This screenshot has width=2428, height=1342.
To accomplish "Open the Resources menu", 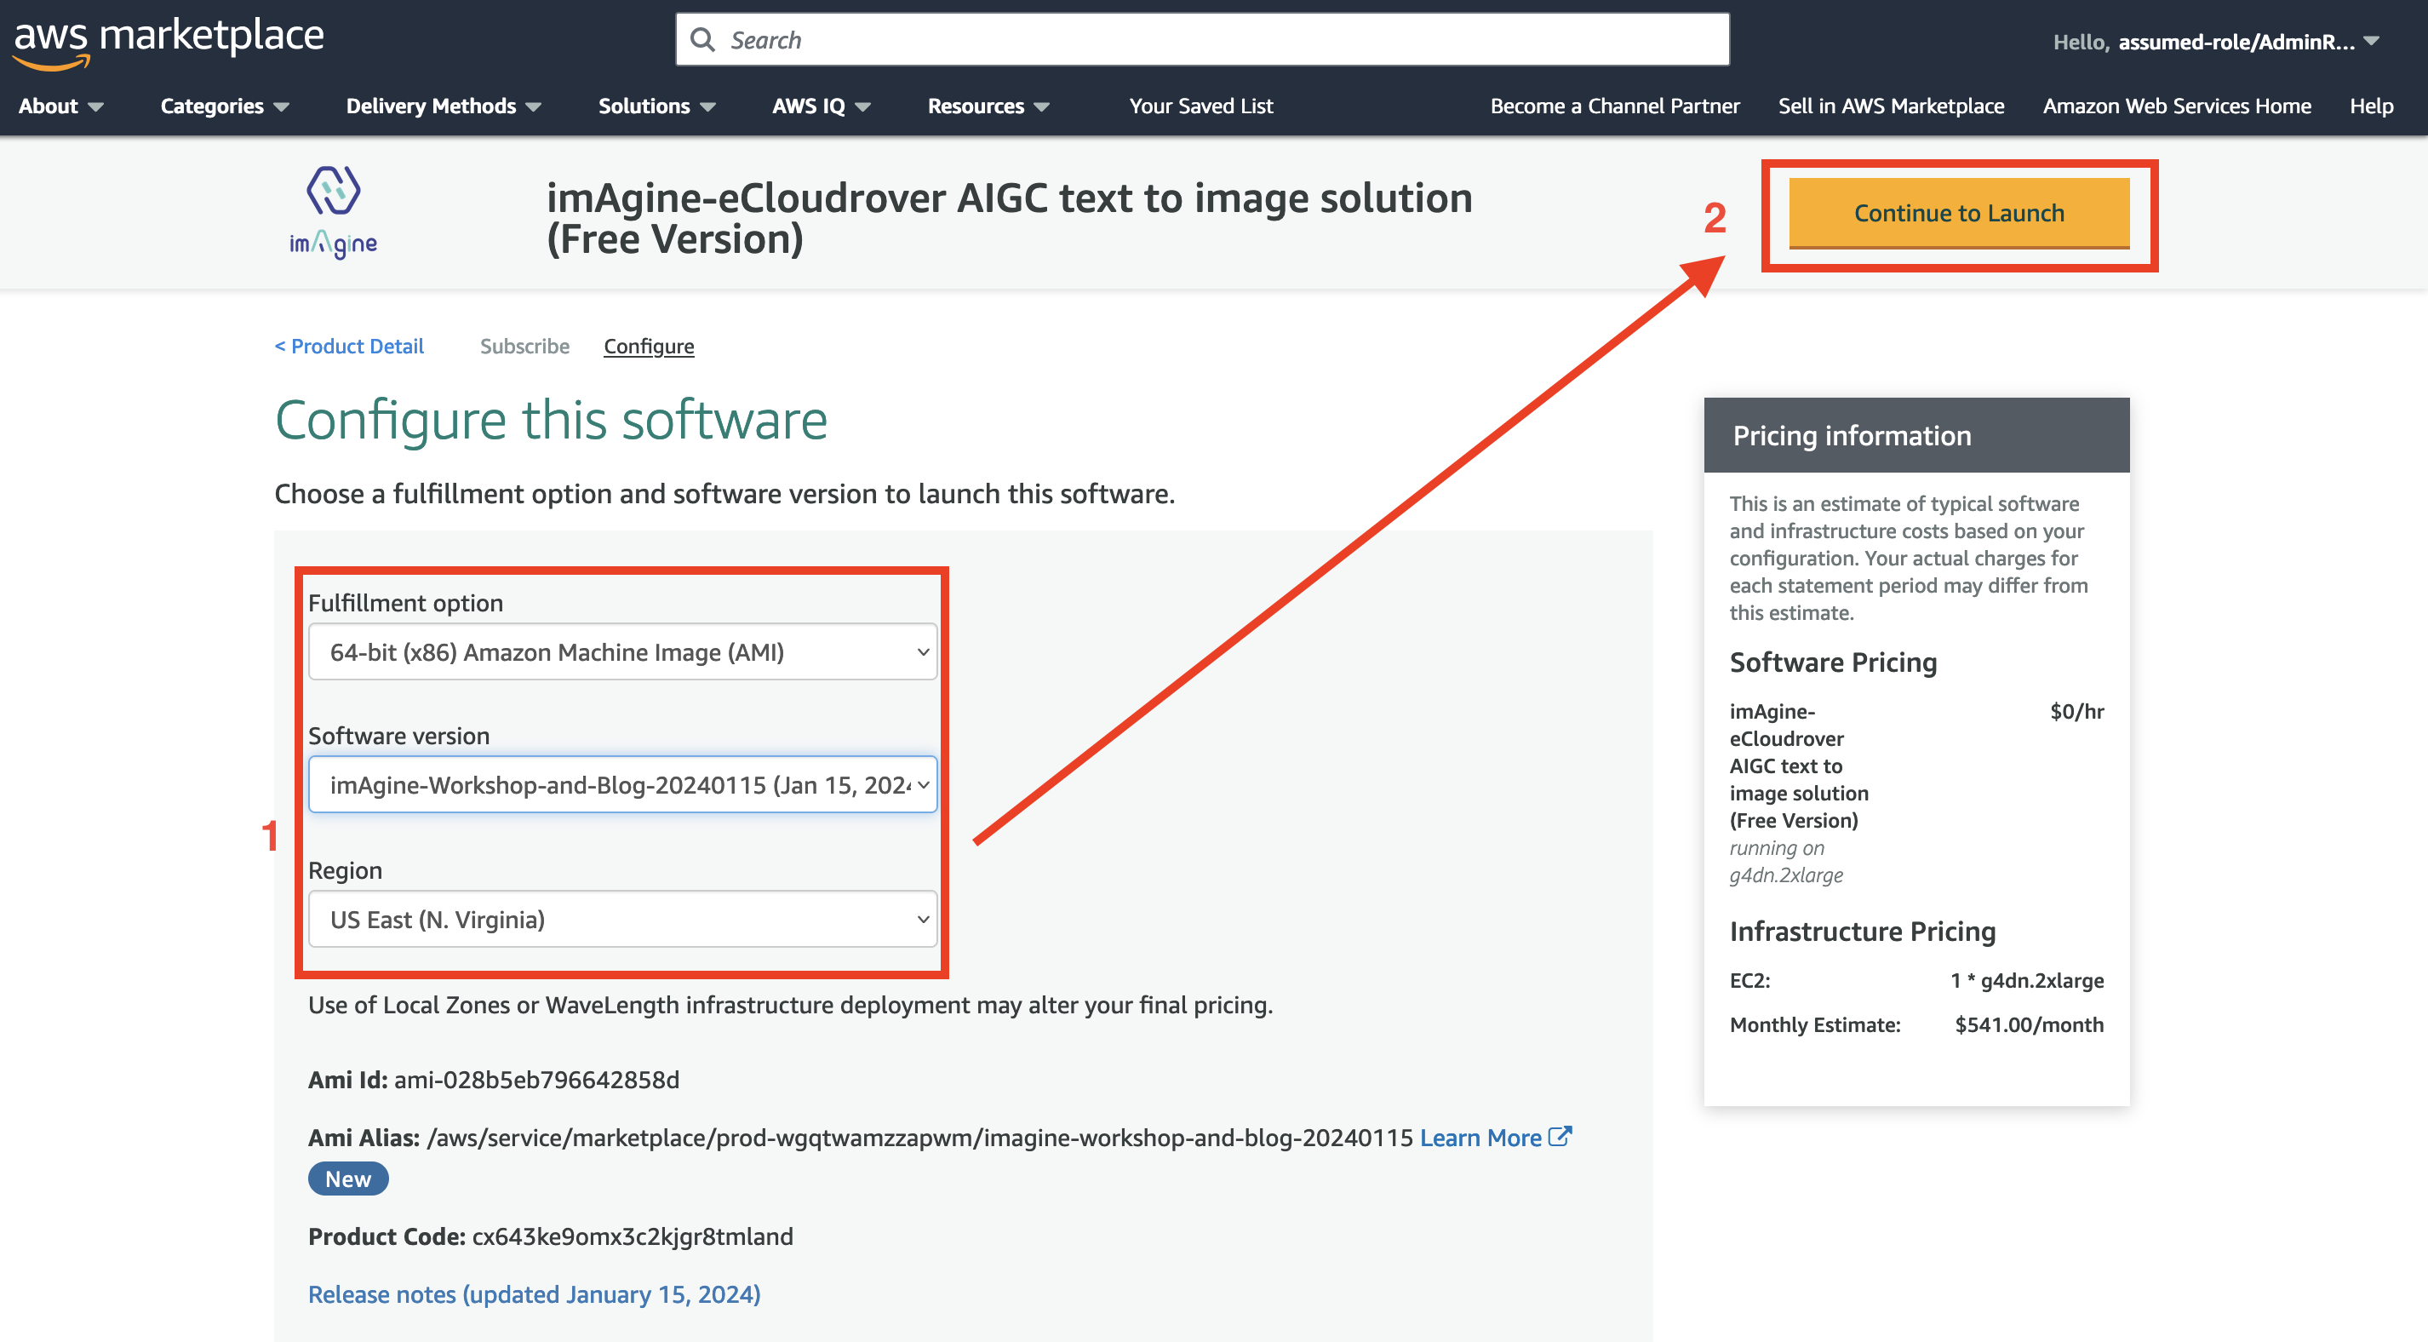I will (x=988, y=106).
